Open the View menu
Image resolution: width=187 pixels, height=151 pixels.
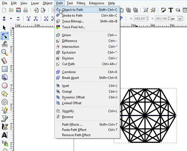coord(24,3)
